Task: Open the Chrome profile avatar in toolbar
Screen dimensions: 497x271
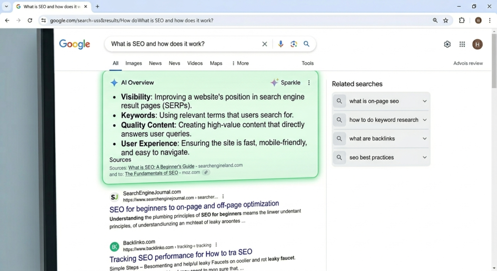Action: pos(478,20)
